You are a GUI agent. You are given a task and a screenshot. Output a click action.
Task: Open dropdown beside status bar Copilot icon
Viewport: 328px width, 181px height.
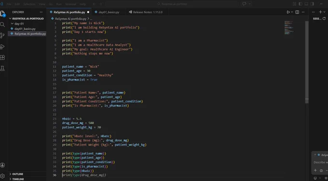tap(320, 178)
